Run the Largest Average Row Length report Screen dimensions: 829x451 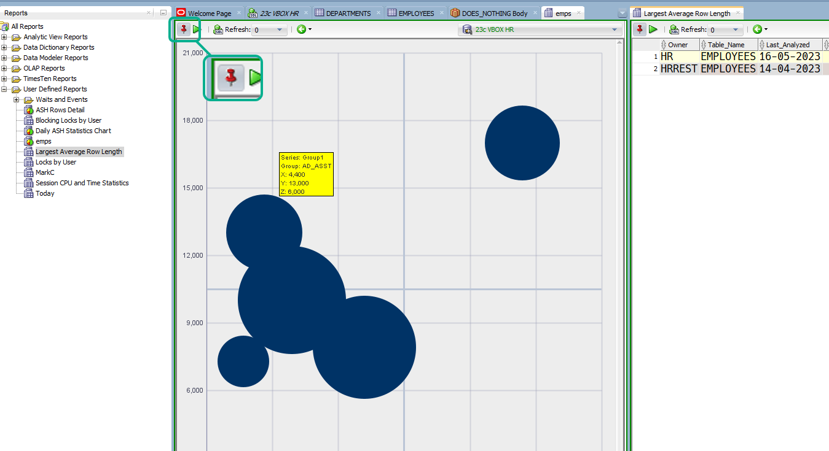[653, 29]
